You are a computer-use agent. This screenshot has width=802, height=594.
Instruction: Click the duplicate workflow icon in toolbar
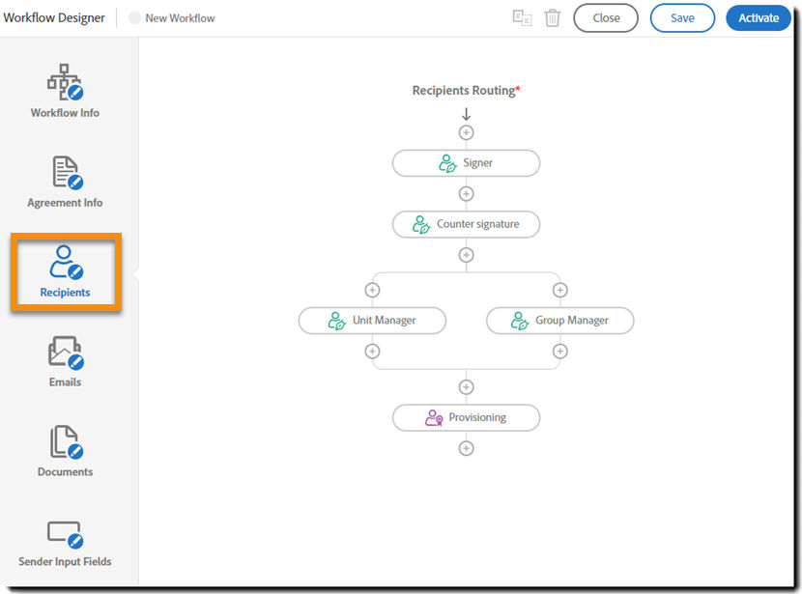pyautogui.click(x=522, y=17)
